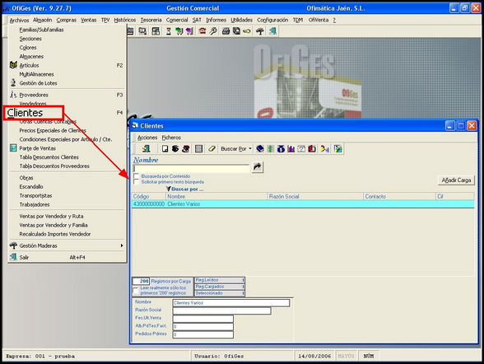Check 'Leer realmente sólo los primeros 200 registros'
The width and height of the screenshot is (484, 364).
pyautogui.click(x=135, y=291)
